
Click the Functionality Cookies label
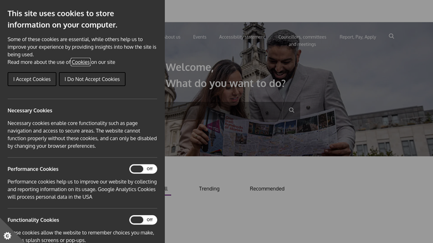pos(33,220)
